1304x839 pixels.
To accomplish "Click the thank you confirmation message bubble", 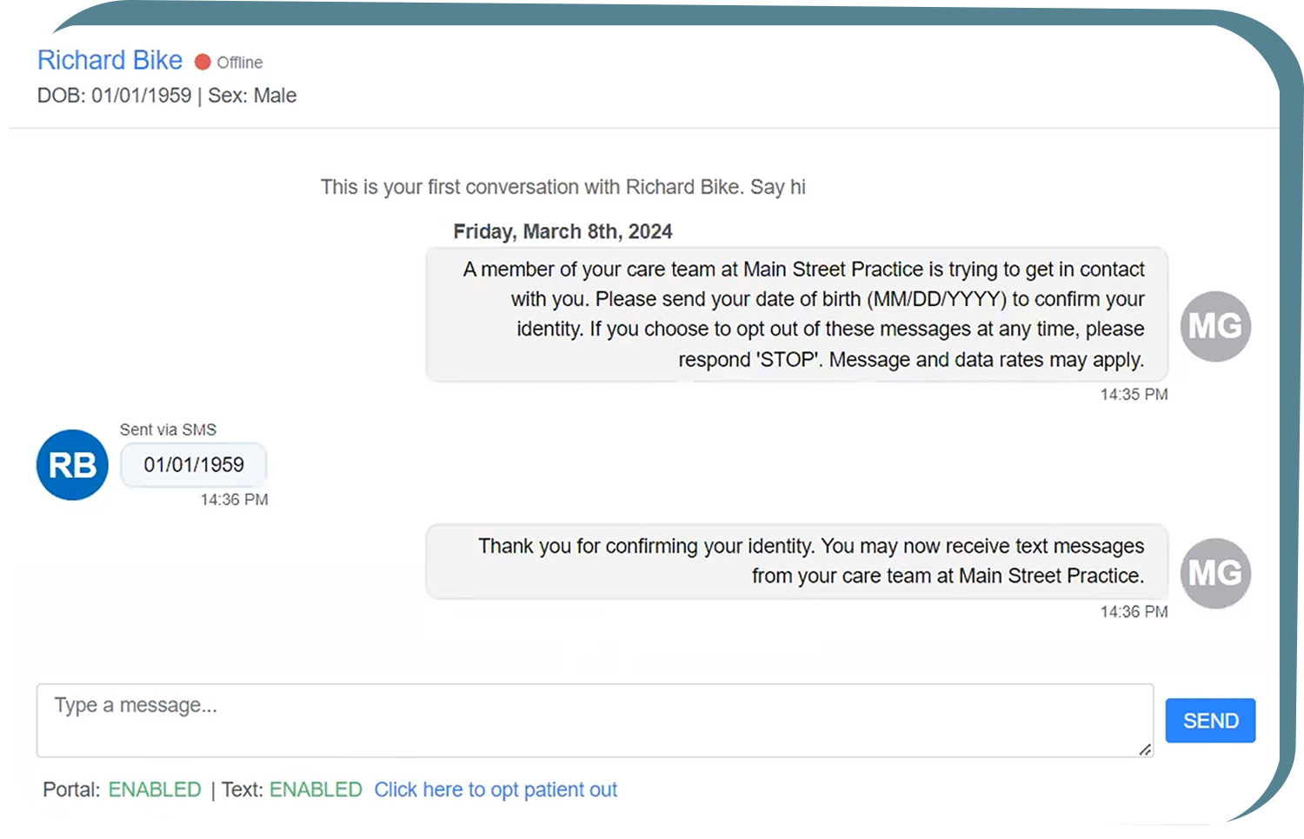I will (x=796, y=562).
